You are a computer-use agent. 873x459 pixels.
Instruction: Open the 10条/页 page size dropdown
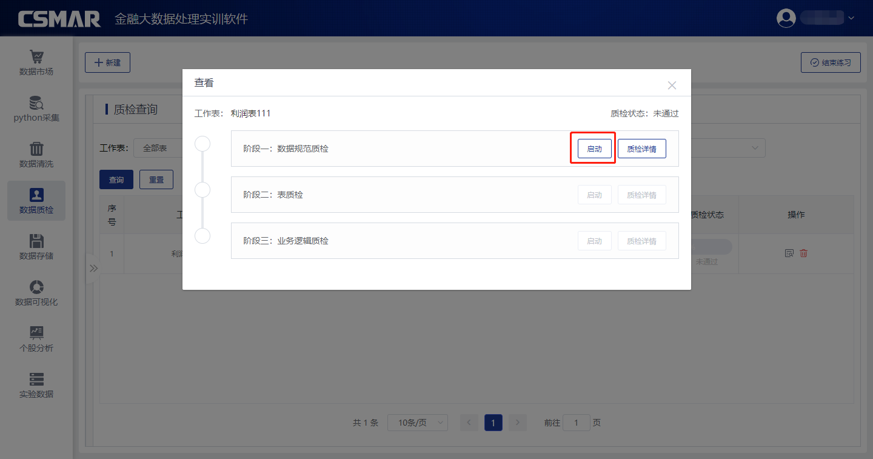pos(417,423)
